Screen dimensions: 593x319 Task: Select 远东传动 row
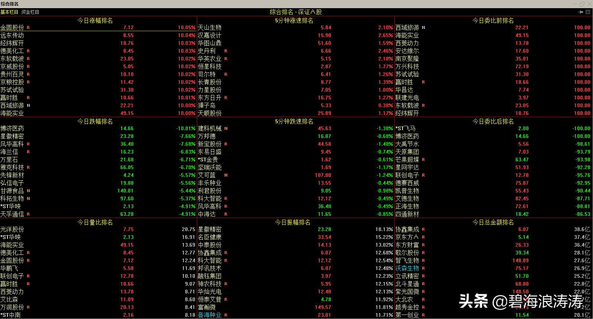point(98,35)
